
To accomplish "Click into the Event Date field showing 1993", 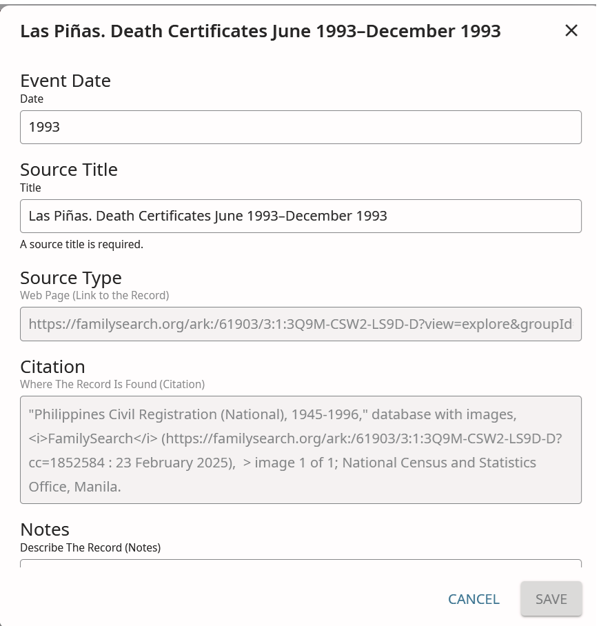I will click(300, 127).
